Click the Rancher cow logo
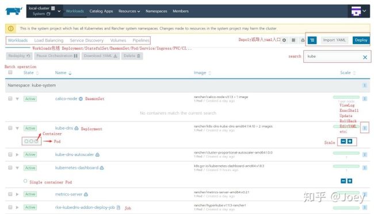This screenshot has width=374, height=214. (14, 11)
